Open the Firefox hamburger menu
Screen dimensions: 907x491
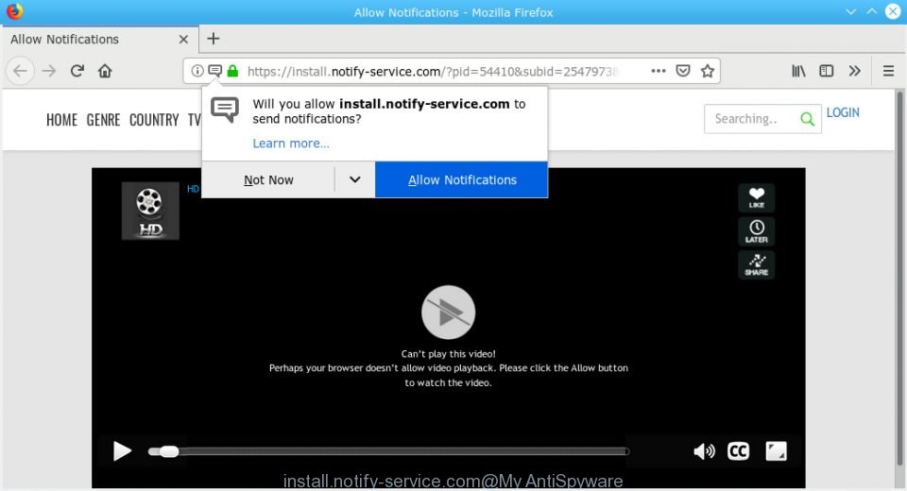click(x=888, y=71)
